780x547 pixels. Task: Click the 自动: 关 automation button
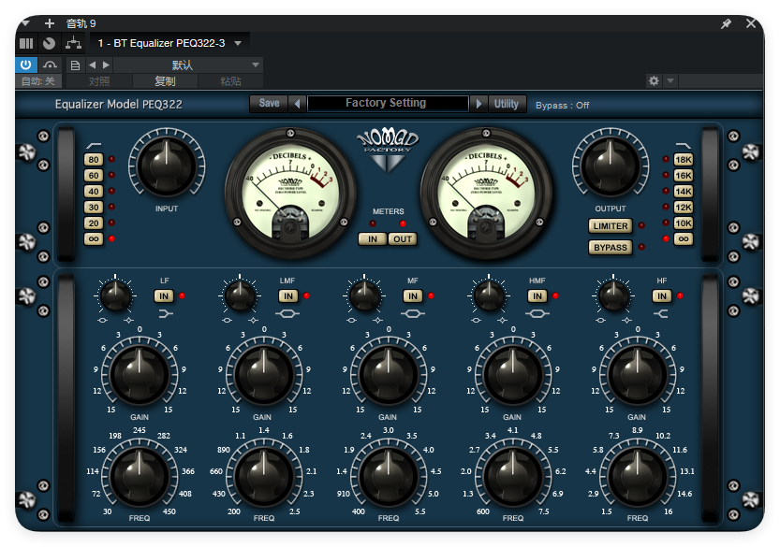[38, 81]
